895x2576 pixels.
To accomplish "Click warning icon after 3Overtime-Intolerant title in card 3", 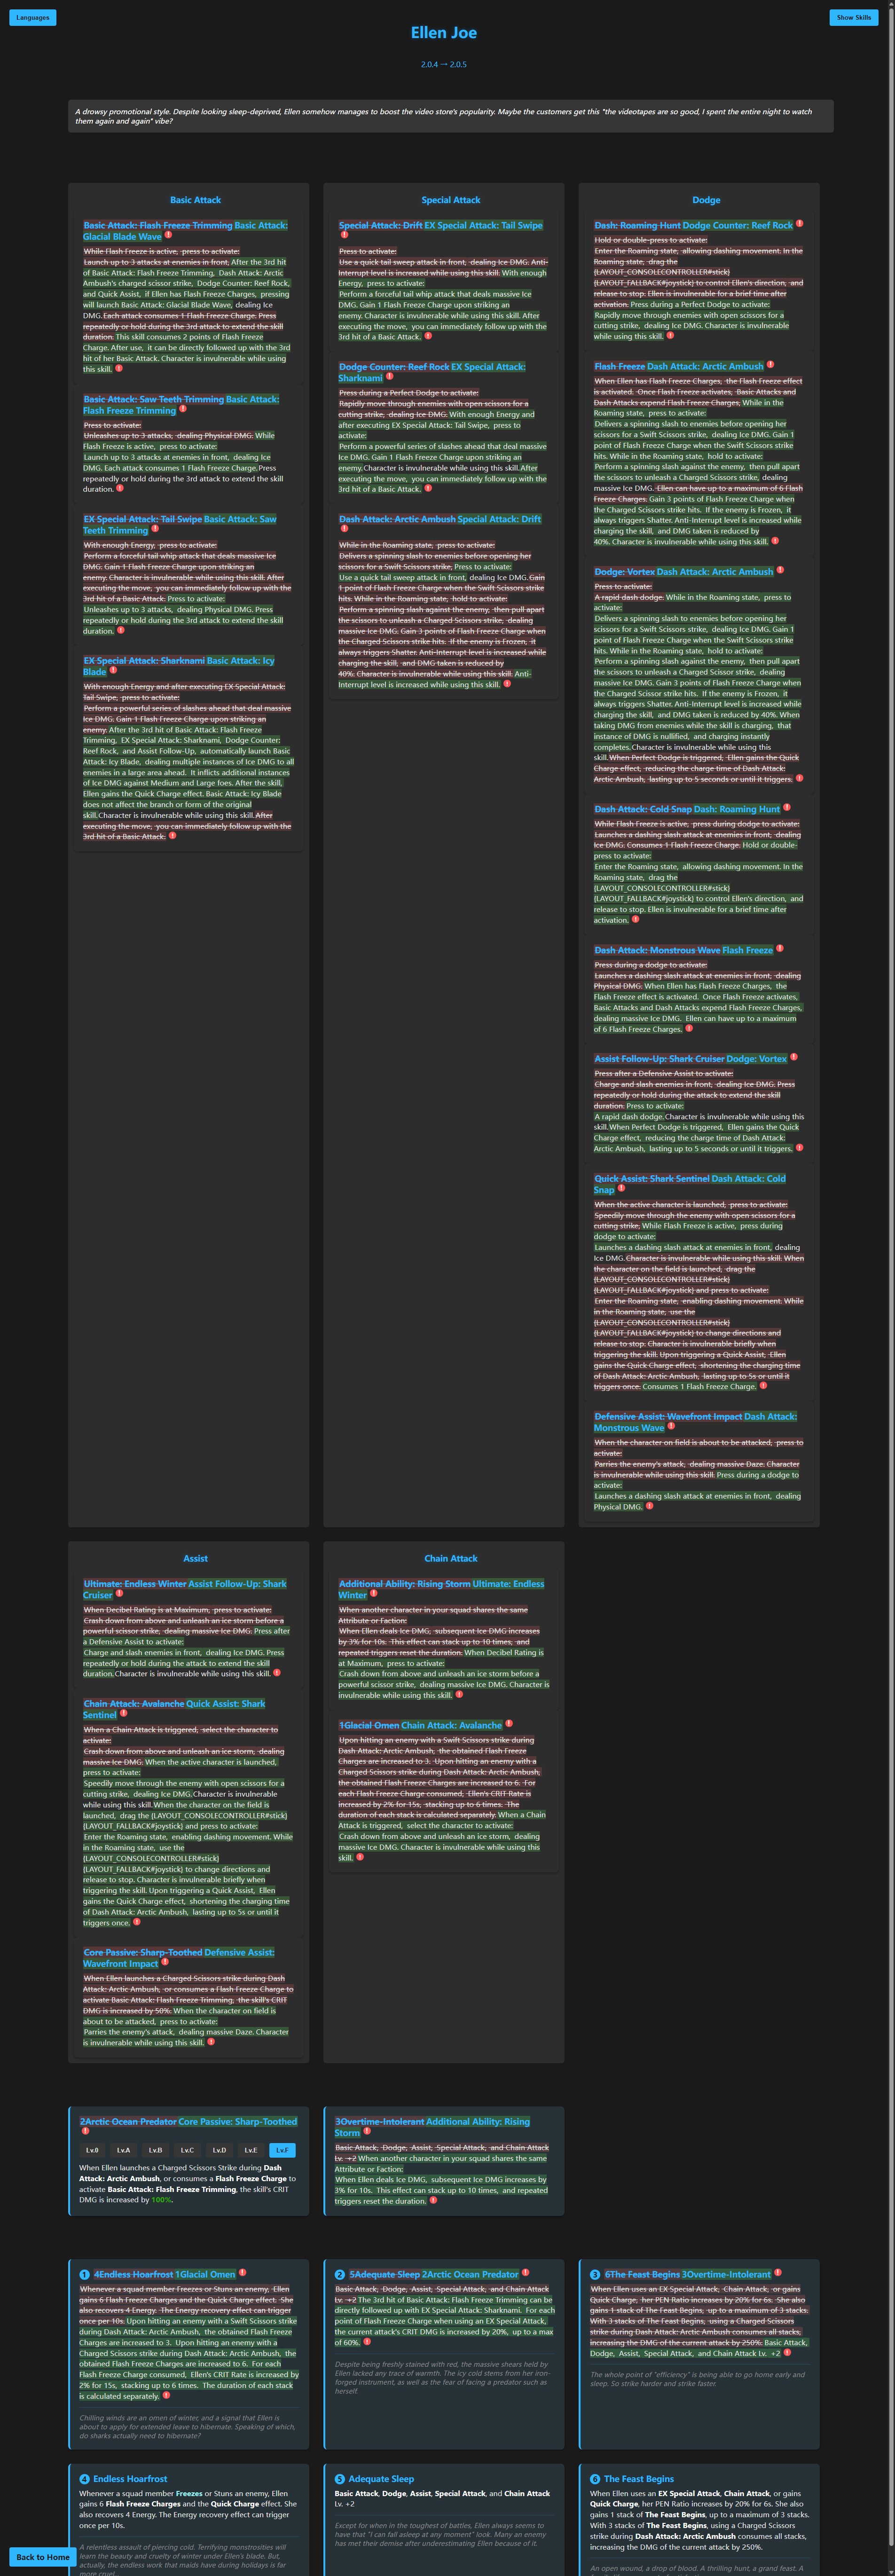I will 778,2273.
